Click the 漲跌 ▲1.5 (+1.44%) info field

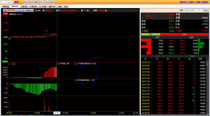click(67, 10)
